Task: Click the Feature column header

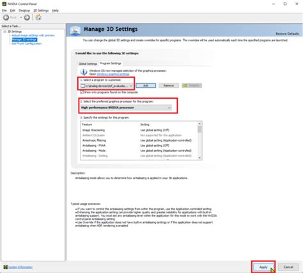Action: [x=87, y=124]
